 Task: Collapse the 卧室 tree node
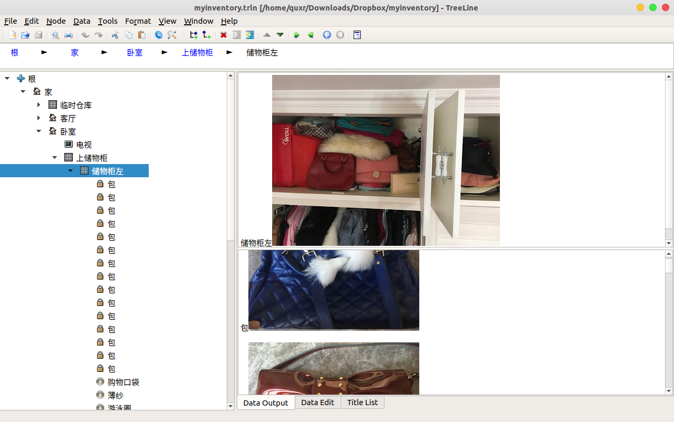click(39, 131)
